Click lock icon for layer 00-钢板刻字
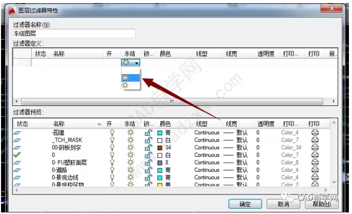352x214 pixels. [x=148, y=148]
